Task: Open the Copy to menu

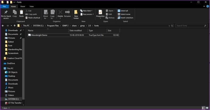Action: (x=52, y=14)
